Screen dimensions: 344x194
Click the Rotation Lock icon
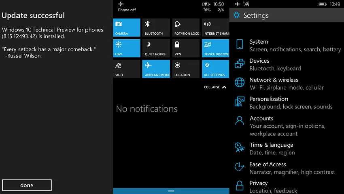click(x=177, y=24)
